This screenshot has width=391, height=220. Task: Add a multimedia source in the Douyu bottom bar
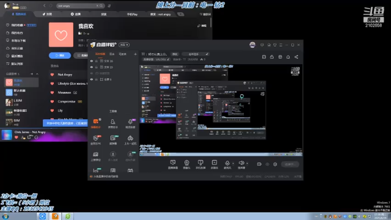click(x=214, y=164)
